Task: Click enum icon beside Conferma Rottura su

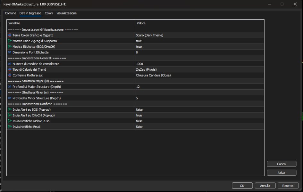Action: coord(10,75)
